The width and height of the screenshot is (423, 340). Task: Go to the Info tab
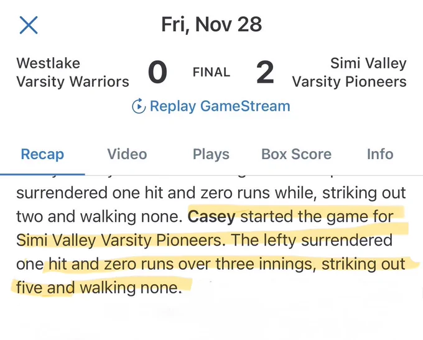click(380, 154)
